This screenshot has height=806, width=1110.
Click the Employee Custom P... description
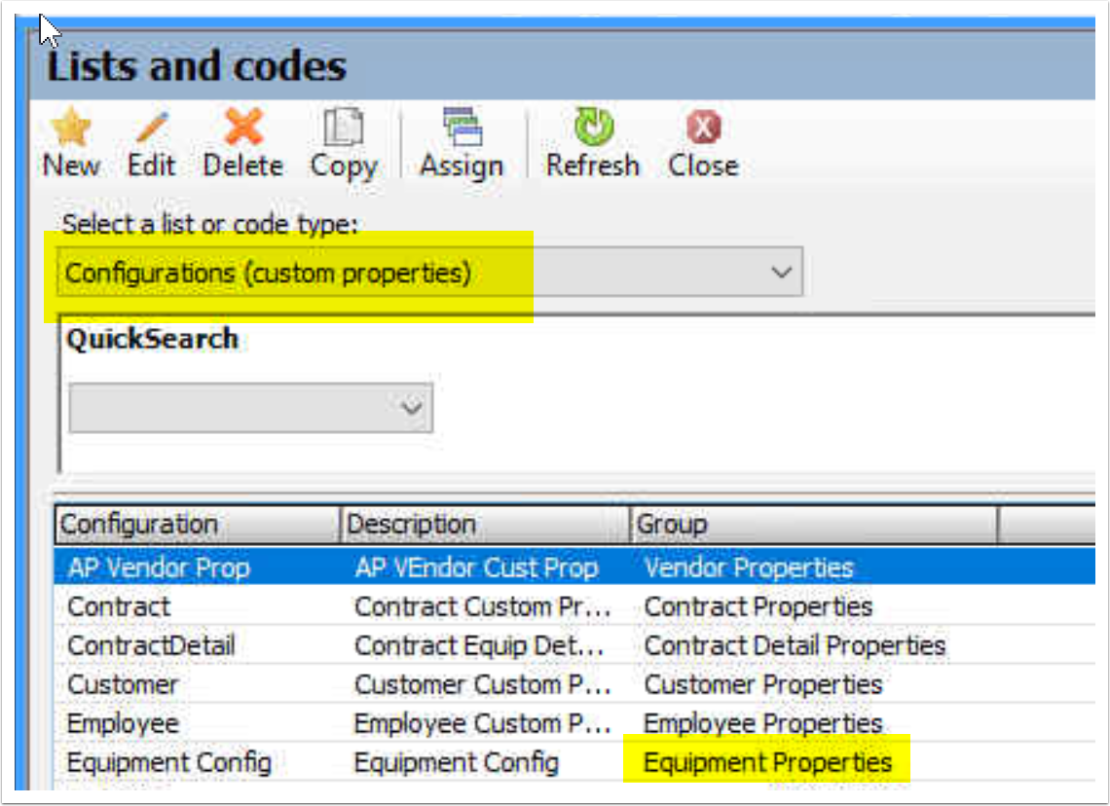(482, 723)
